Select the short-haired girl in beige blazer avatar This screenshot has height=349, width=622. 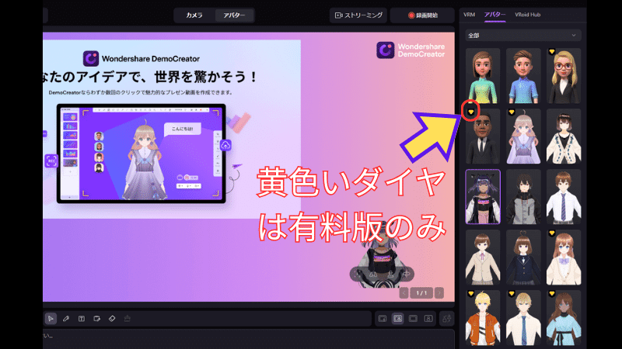(x=483, y=257)
